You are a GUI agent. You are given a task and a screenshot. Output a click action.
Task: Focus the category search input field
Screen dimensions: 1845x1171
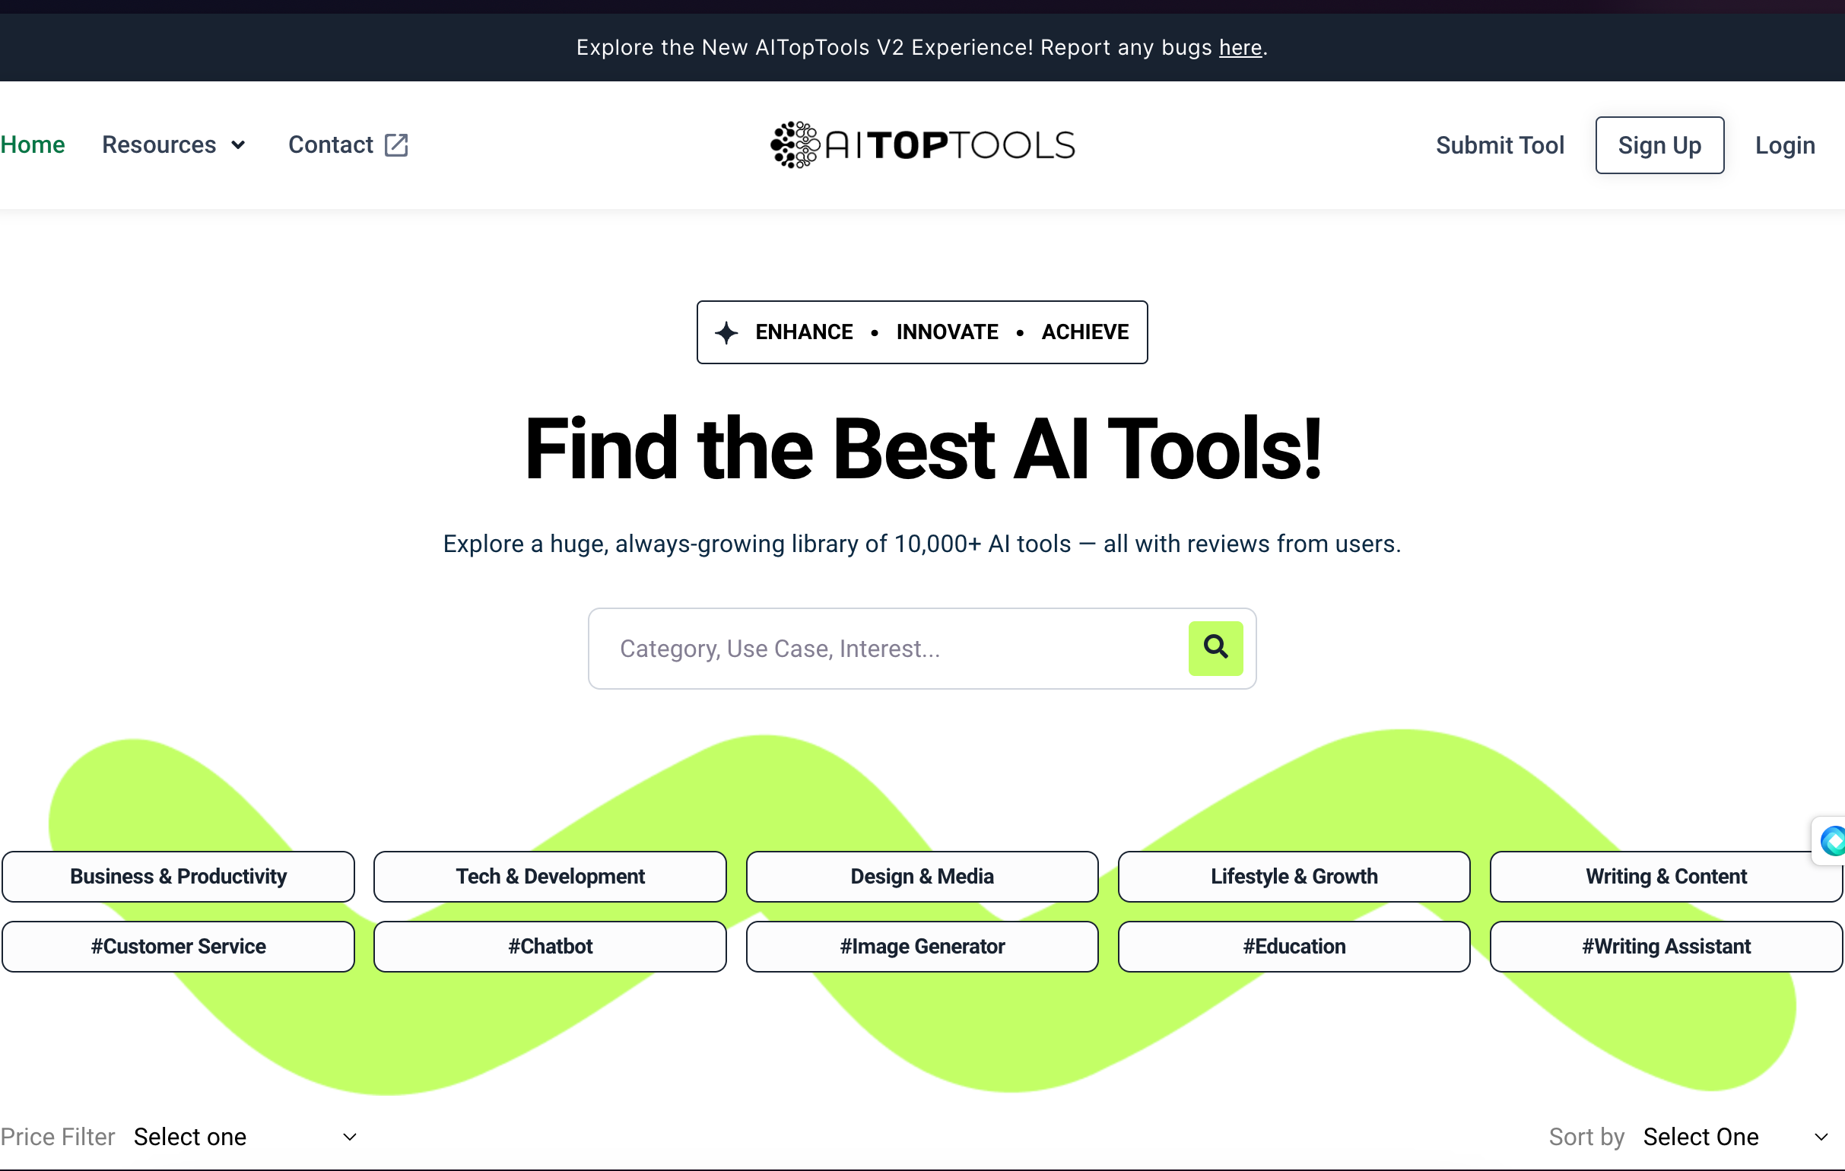(x=889, y=648)
